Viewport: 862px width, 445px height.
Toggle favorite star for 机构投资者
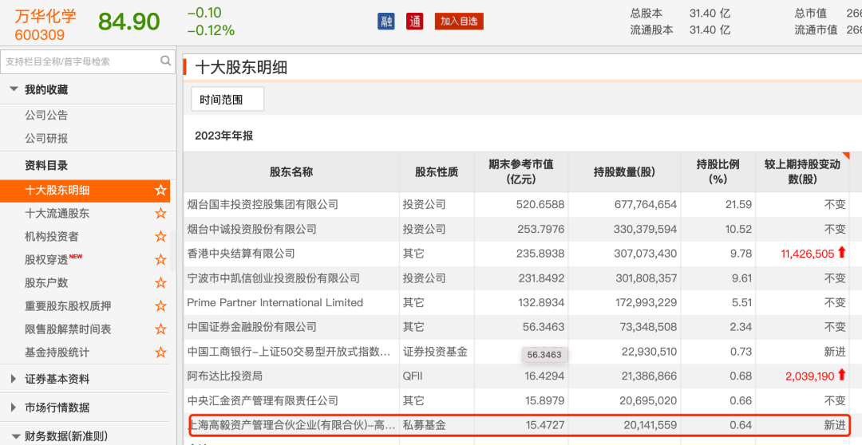160,237
